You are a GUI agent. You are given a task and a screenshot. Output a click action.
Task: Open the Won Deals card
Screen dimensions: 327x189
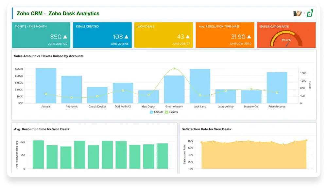click(163, 35)
